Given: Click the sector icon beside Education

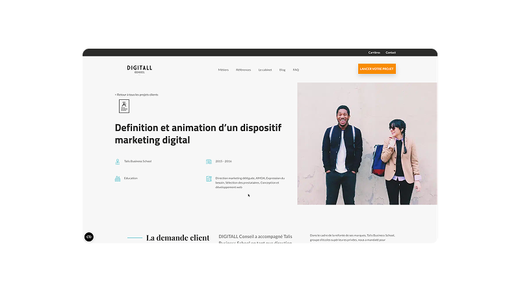Looking at the screenshot, I should [x=118, y=178].
